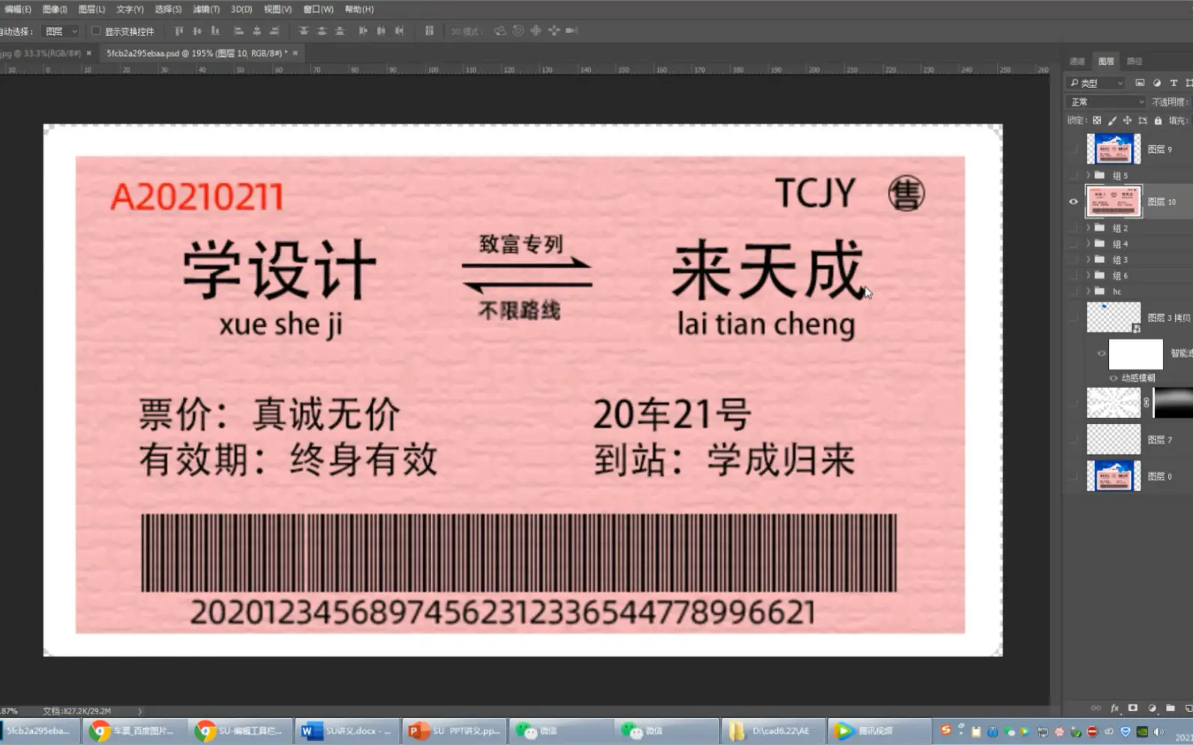Click the 3D slide mode icon
Image resolution: width=1193 pixels, height=745 pixels.
[554, 31]
